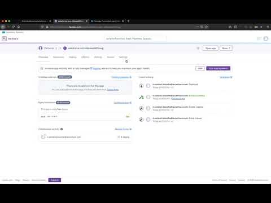Reload the page with browser refresh icon
The image size is (271, 203).
14,27
